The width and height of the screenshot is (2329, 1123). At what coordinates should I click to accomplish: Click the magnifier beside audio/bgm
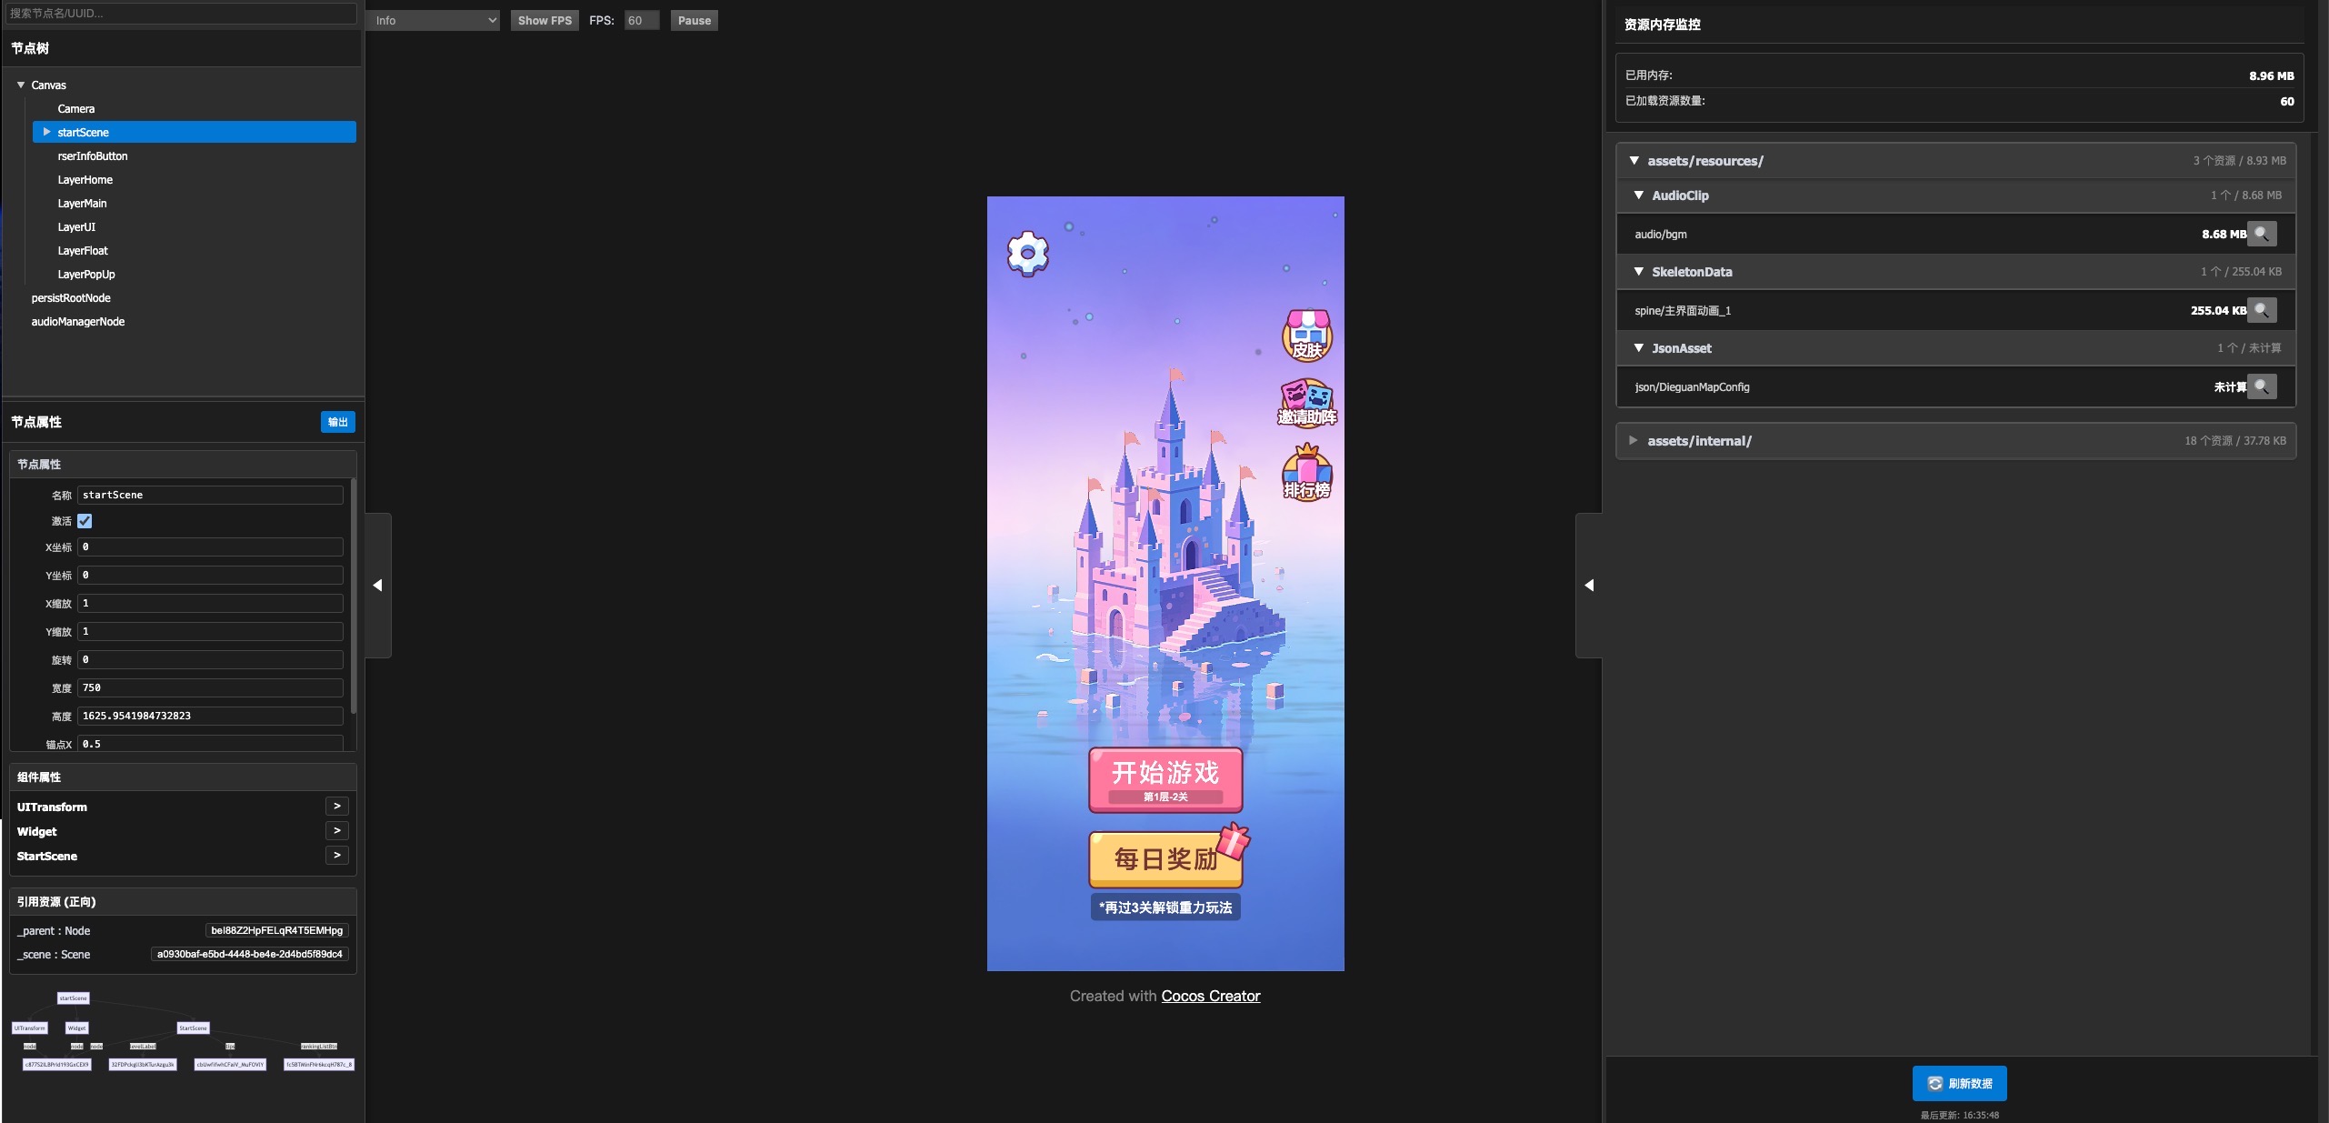(x=2262, y=234)
